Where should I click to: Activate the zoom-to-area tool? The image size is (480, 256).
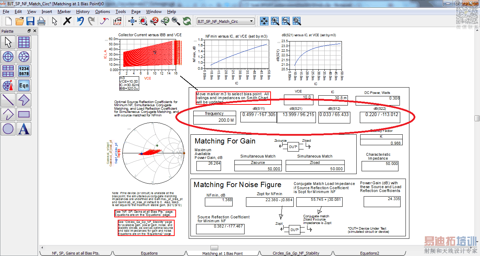coord(143,21)
